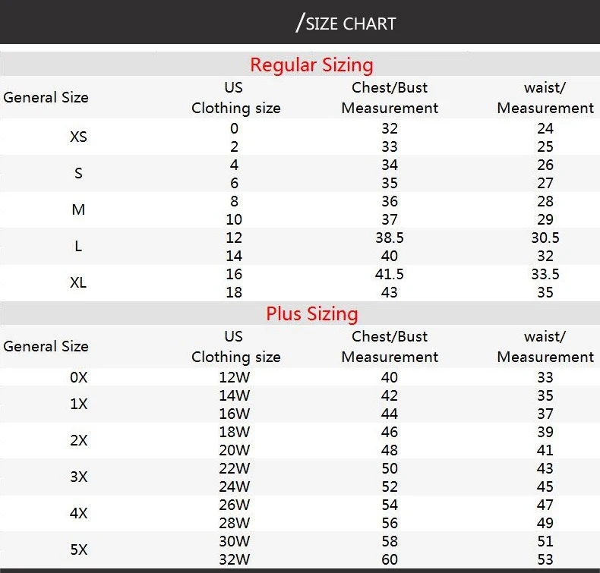Click the 0X plus size label
This screenshot has height=573, width=600.
coord(78,378)
